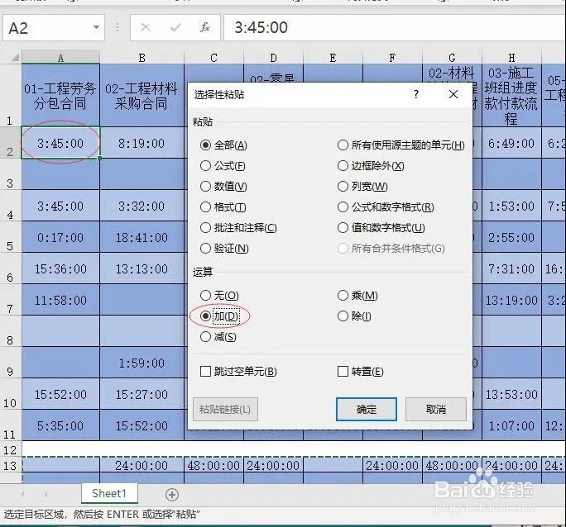Image resolution: width=566 pixels, height=527 pixels.
Task: Select the 无(O) operation
Action: click(x=219, y=296)
